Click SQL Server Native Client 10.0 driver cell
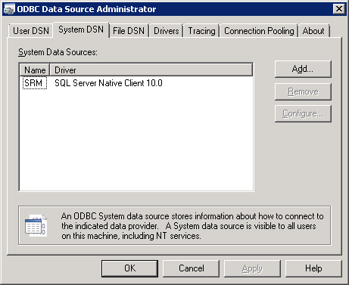The image size is (349, 285). click(x=108, y=83)
